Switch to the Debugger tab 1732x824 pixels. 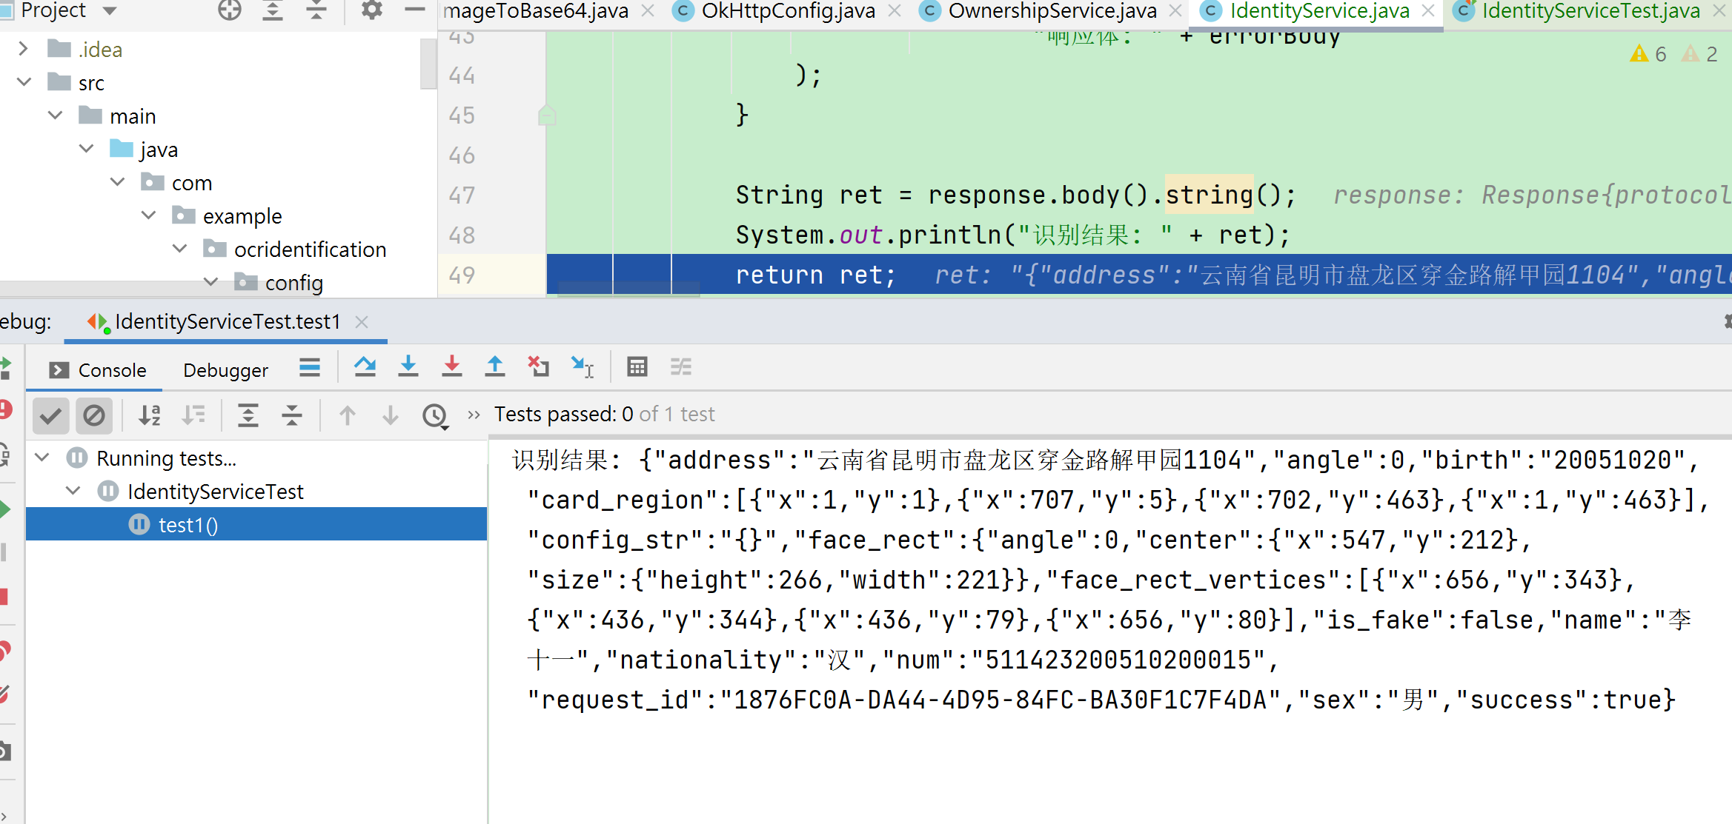[225, 370]
